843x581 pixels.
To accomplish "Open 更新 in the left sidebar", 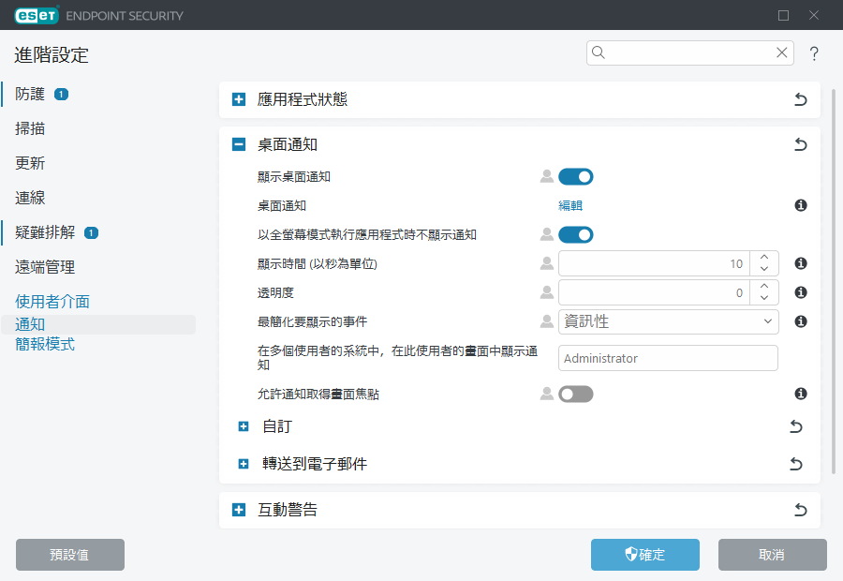I will coord(30,163).
